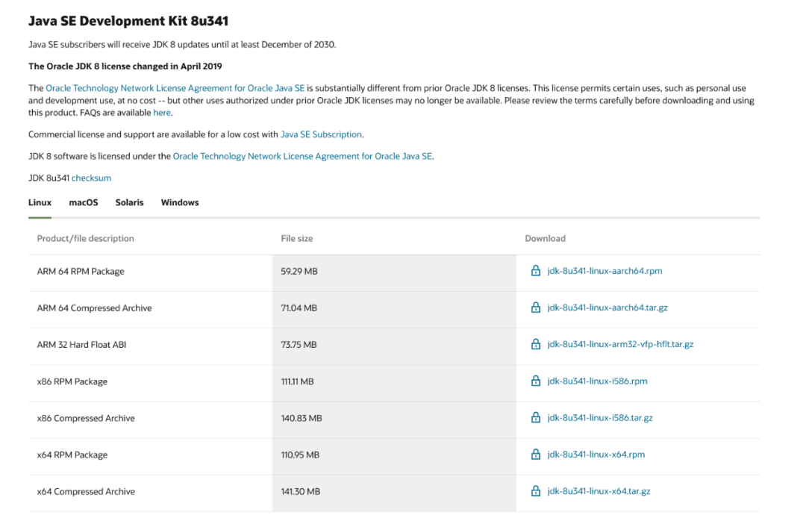Download jdk-8u341-linux-i586.tar.gz
This screenshot has width=806, height=521.
[600, 418]
